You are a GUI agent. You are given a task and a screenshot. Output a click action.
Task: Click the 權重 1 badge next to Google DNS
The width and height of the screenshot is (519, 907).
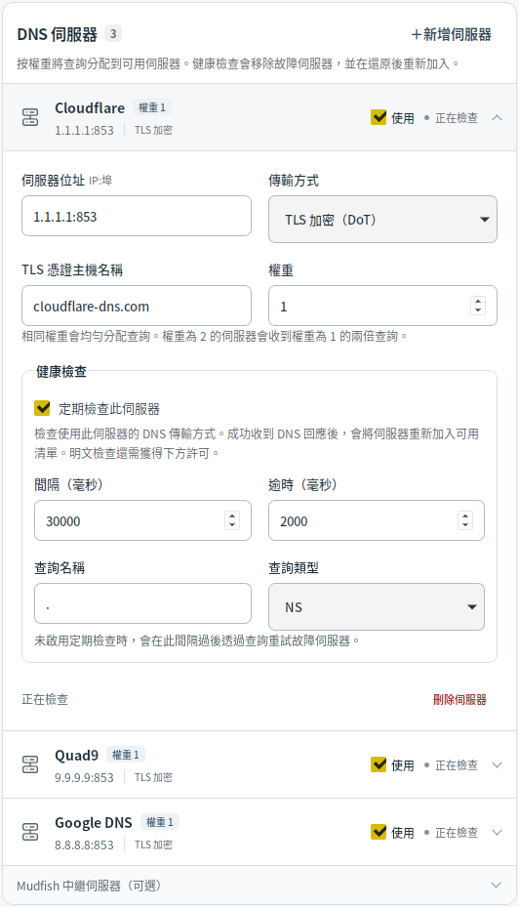point(160,821)
